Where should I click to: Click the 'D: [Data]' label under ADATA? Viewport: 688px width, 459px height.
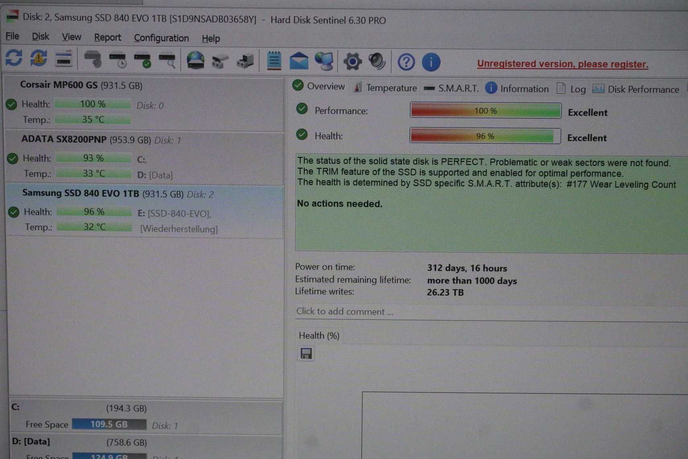[155, 175]
